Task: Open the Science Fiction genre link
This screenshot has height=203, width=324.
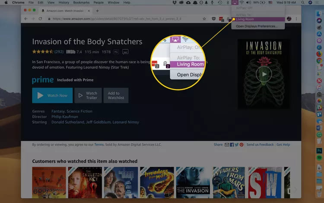Action: click(79, 111)
